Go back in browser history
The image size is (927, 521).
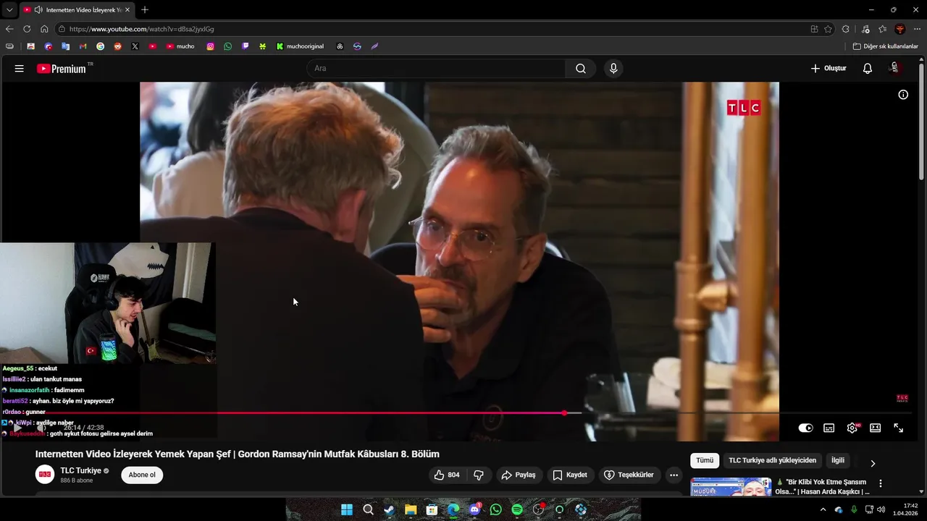(9, 29)
